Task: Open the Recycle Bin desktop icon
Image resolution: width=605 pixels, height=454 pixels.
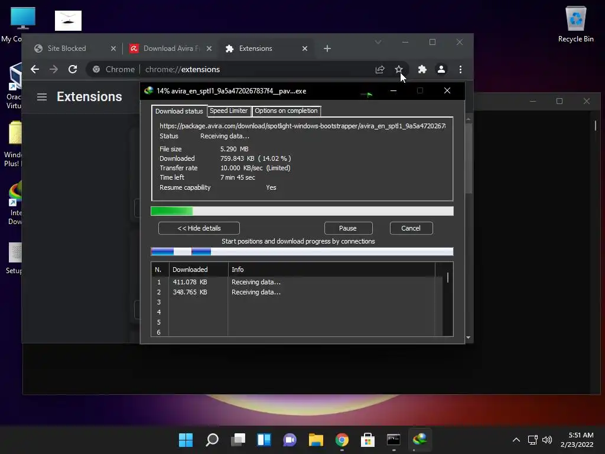Action: point(575,25)
